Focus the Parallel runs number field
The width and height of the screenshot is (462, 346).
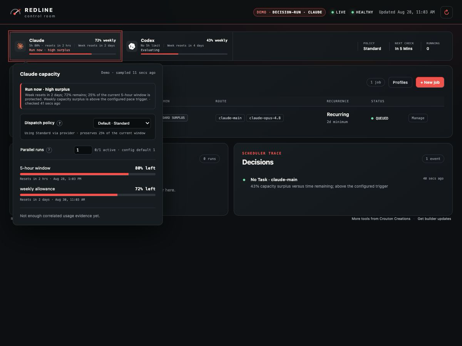(83, 150)
